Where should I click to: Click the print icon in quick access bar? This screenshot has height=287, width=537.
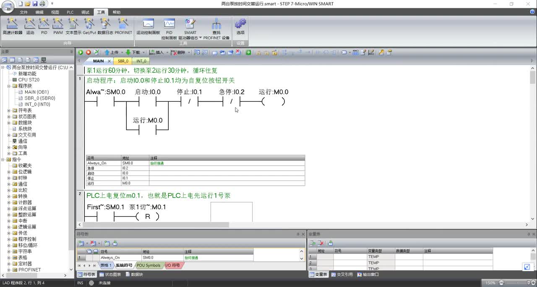tap(42, 4)
